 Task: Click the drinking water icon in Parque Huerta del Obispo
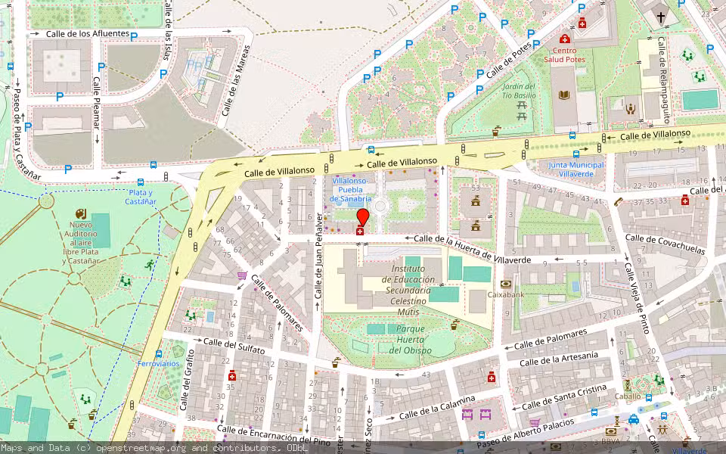pos(455,325)
